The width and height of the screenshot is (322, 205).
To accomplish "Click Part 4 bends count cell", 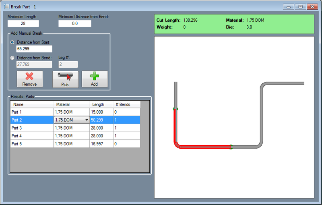I will coord(127,136).
